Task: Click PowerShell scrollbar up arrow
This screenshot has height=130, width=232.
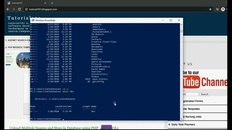Action: (182, 25)
